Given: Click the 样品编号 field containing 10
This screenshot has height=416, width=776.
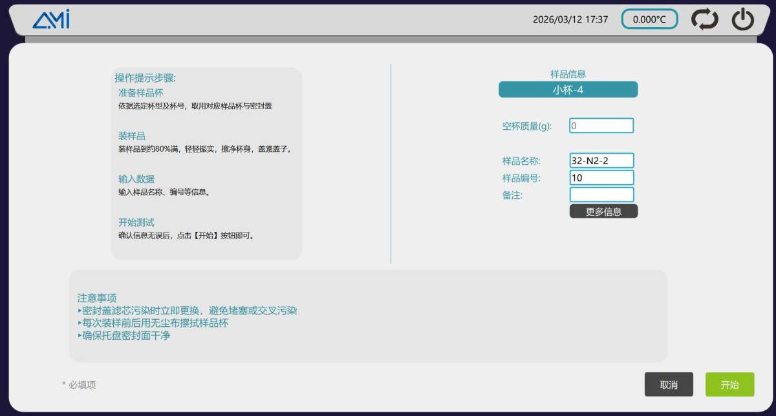Looking at the screenshot, I should pos(601,178).
